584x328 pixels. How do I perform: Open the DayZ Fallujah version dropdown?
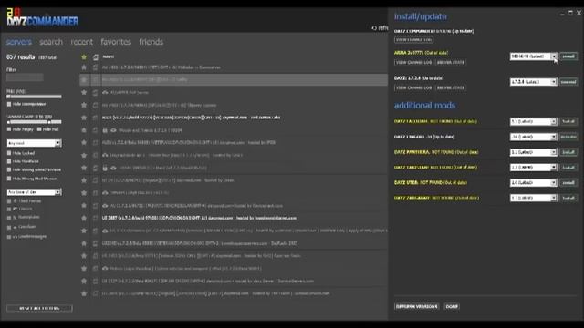click(x=533, y=121)
